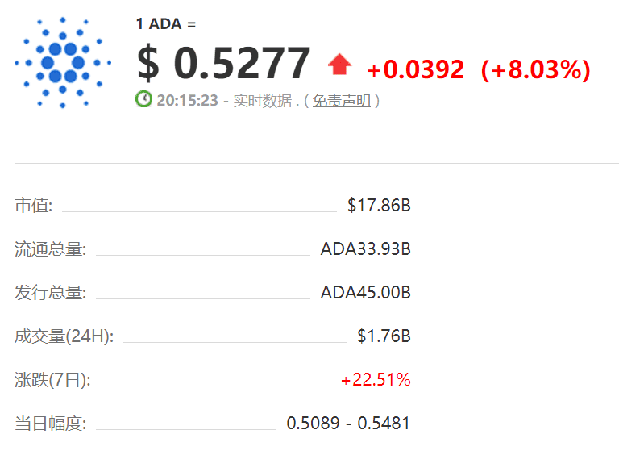
Task: Open the 免责声明 disclaimer link
Action: 341,101
